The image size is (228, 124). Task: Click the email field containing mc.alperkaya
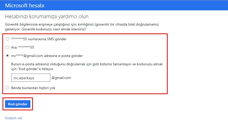31,78
